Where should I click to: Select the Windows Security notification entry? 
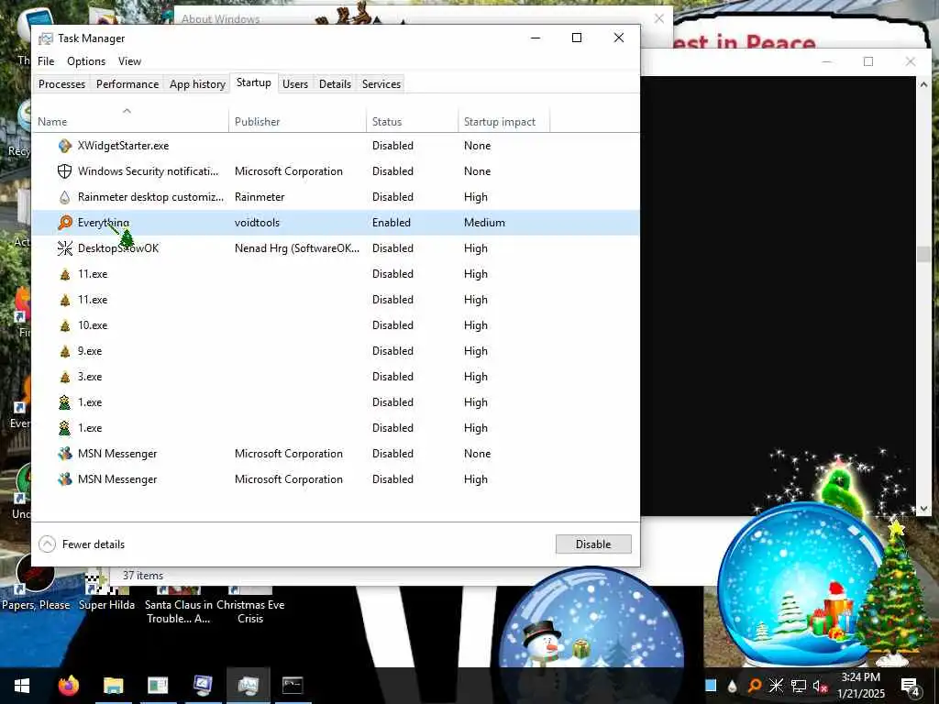(x=148, y=171)
